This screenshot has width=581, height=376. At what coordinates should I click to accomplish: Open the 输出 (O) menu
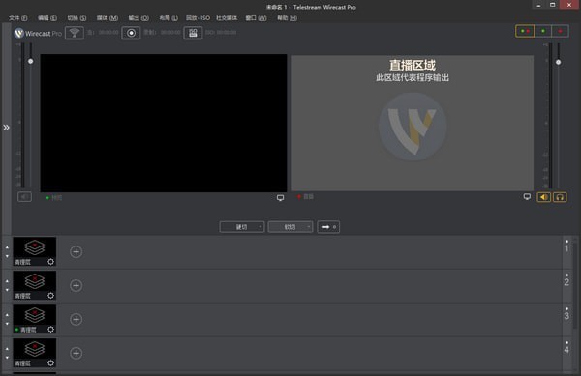point(138,18)
